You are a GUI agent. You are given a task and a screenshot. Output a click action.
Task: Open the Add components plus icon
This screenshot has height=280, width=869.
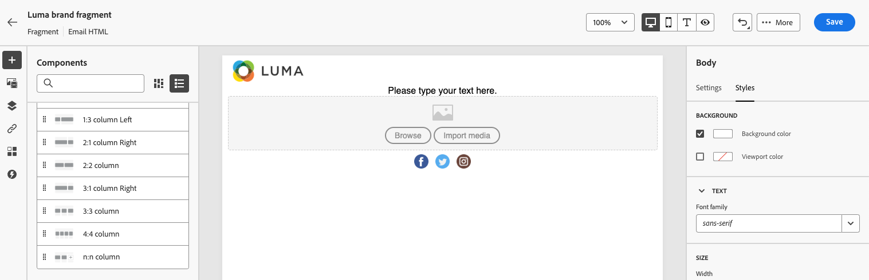(x=12, y=60)
